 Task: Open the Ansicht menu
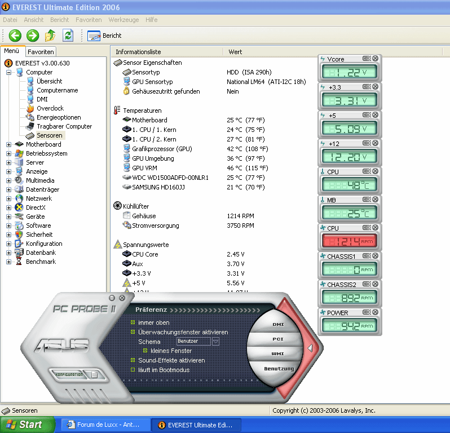pos(34,20)
